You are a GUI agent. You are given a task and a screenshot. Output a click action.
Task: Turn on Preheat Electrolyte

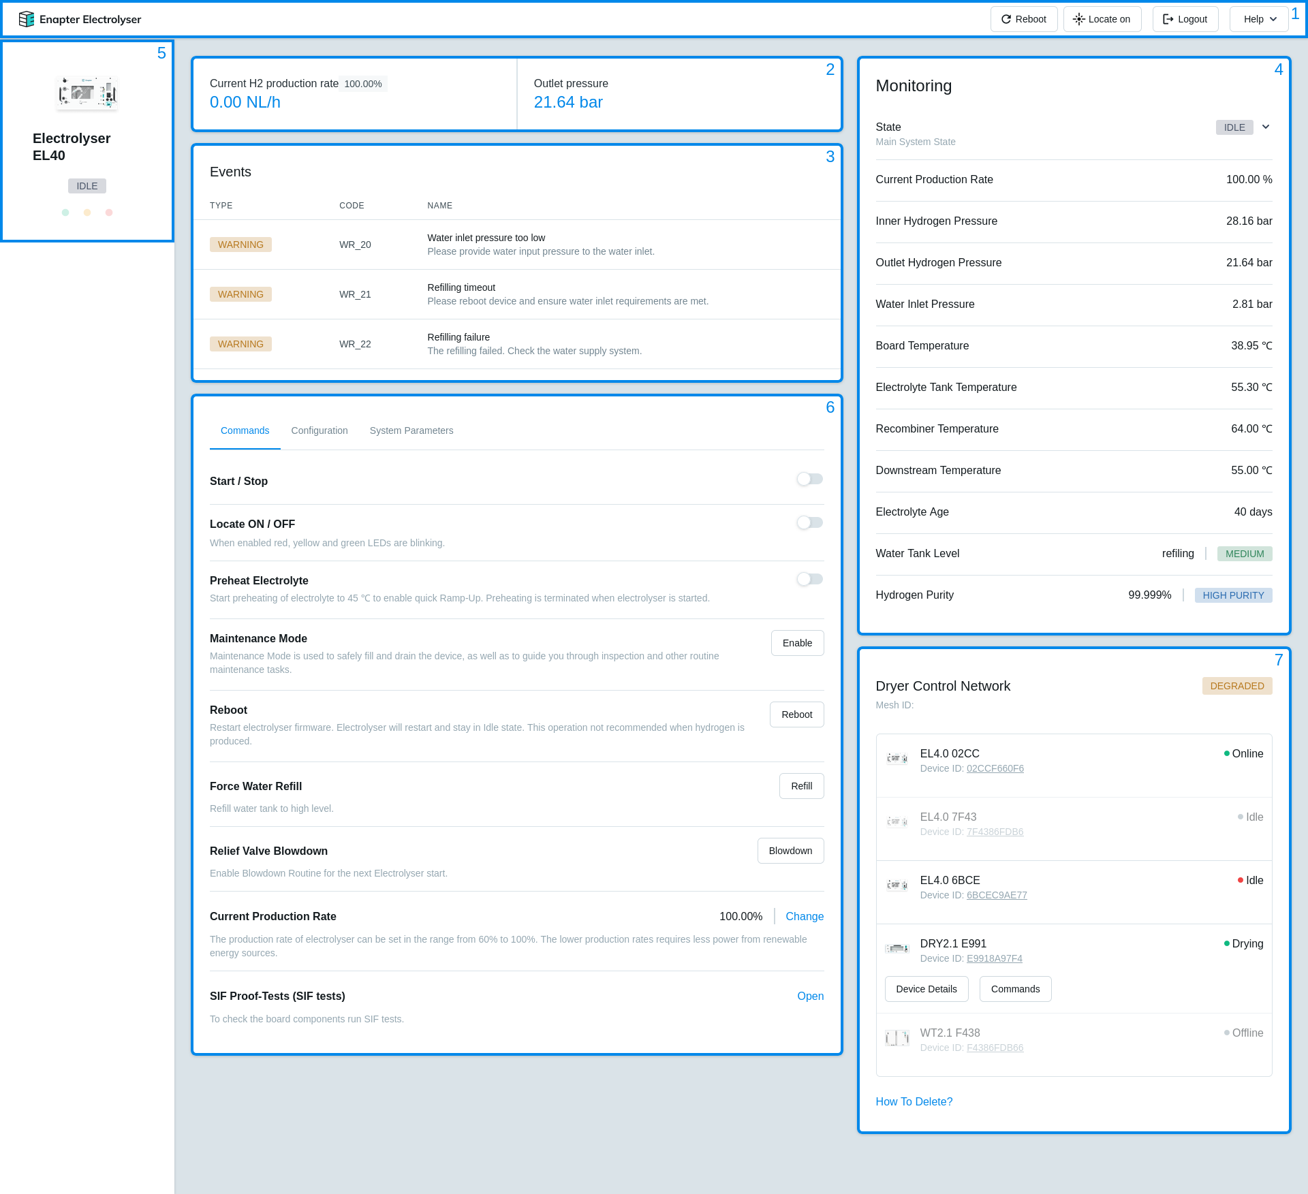point(809,579)
